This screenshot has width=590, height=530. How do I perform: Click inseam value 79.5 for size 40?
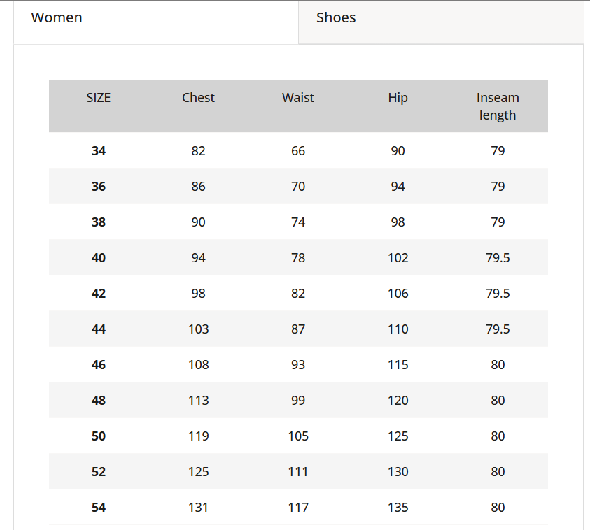click(498, 258)
